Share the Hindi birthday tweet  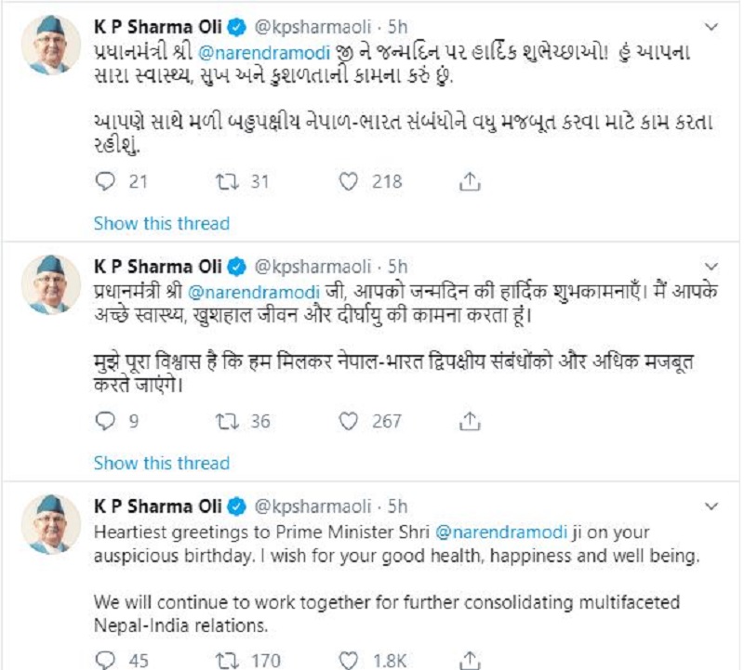point(471,422)
